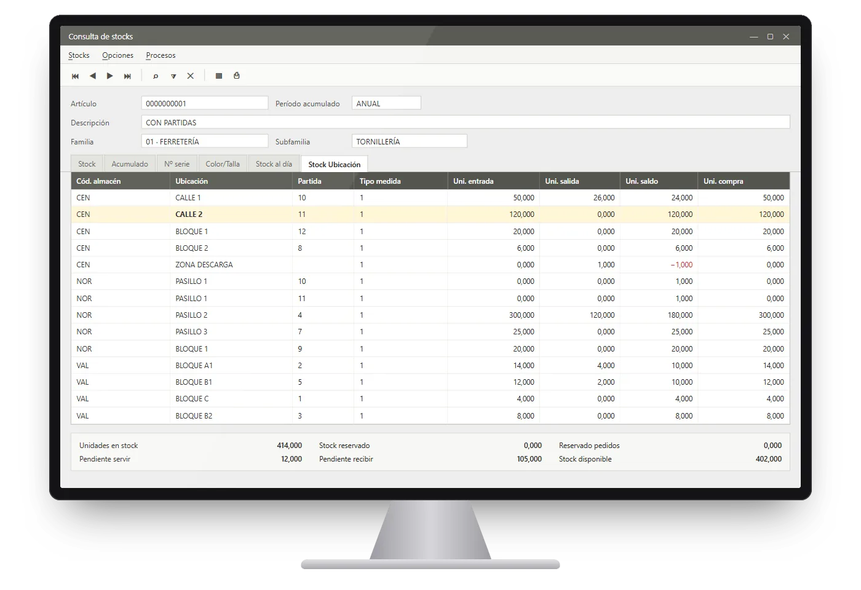Switch to the Stock tab
Viewport: 861px width, 590px height.
87,163
